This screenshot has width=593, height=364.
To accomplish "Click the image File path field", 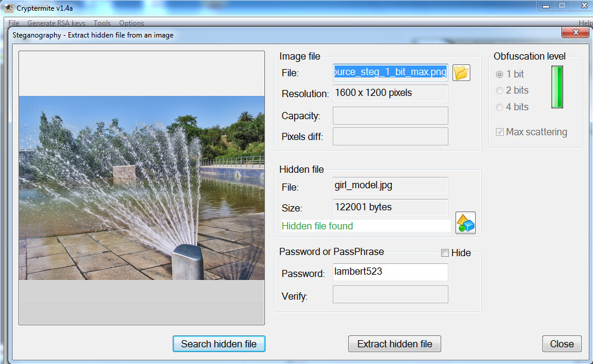I will coord(391,72).
